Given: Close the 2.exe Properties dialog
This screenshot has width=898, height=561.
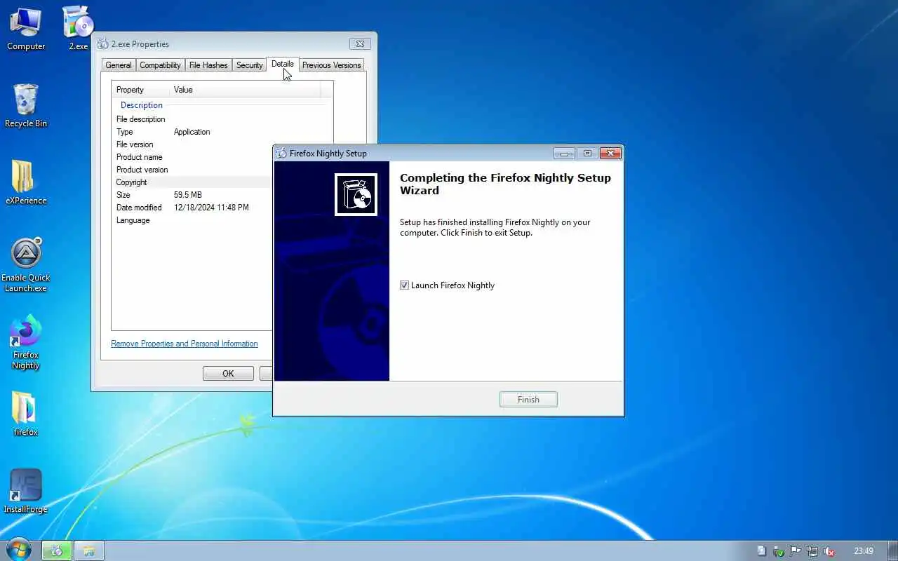Looking at the screenshot, I should point(360,43).
